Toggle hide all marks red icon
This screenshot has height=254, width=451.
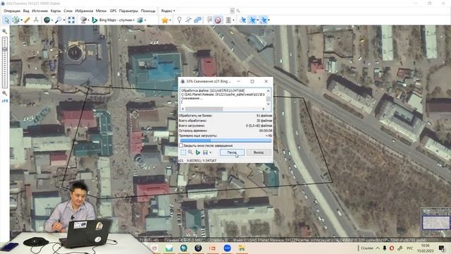coord(218,20)
